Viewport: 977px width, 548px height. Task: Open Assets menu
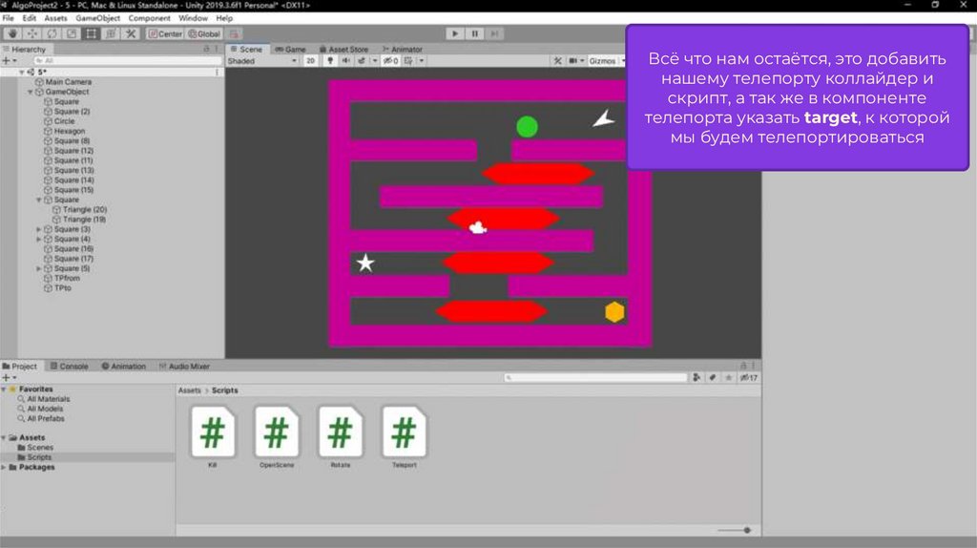tap(55, 18)
